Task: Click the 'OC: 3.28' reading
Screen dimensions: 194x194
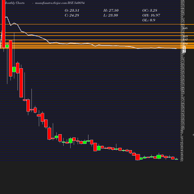Action: point(150,10)
